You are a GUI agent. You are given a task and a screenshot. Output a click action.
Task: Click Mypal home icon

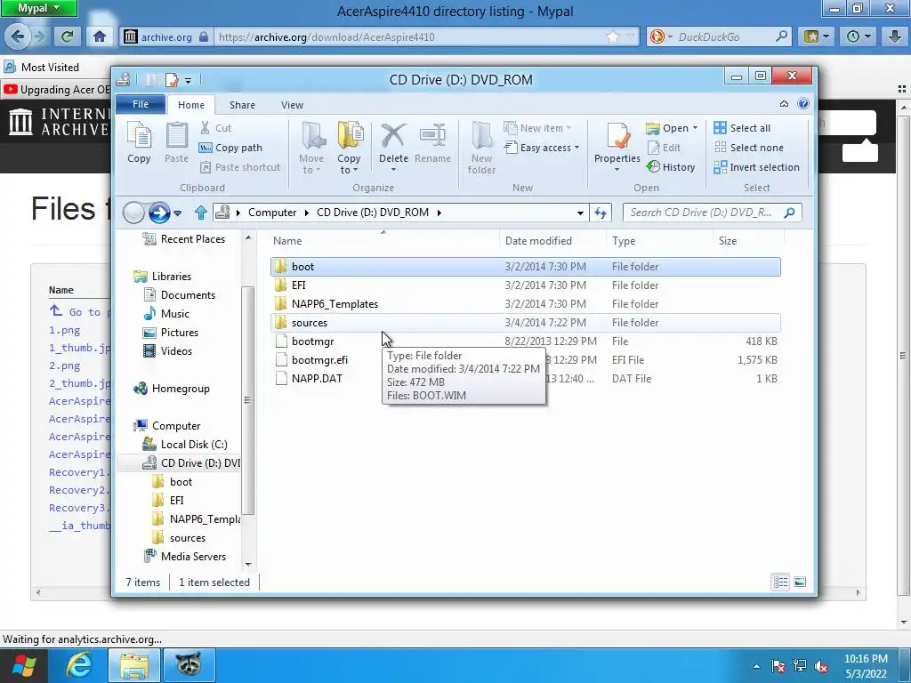(100, 36)
